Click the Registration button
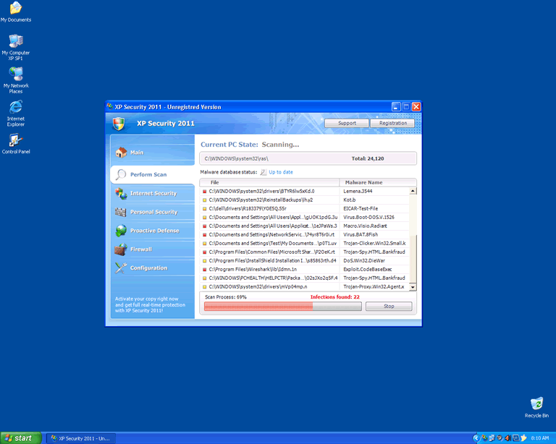The image size is (556, 444). point(392,123)
